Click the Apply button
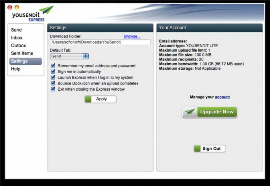Screen dimensions: 270x186 click(x=101, y=99)
